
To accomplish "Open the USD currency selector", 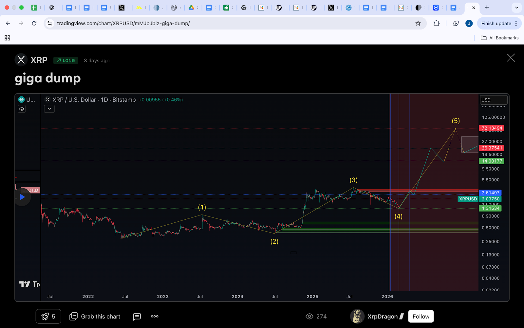I will click(493, 100).
